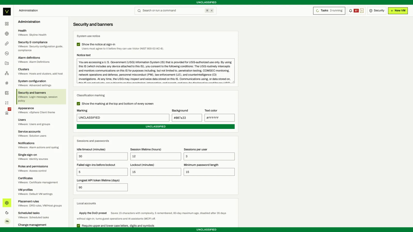Click the Background color field #007a33
The width and height of the screenshot is (413, 232).
click(187, 118)
